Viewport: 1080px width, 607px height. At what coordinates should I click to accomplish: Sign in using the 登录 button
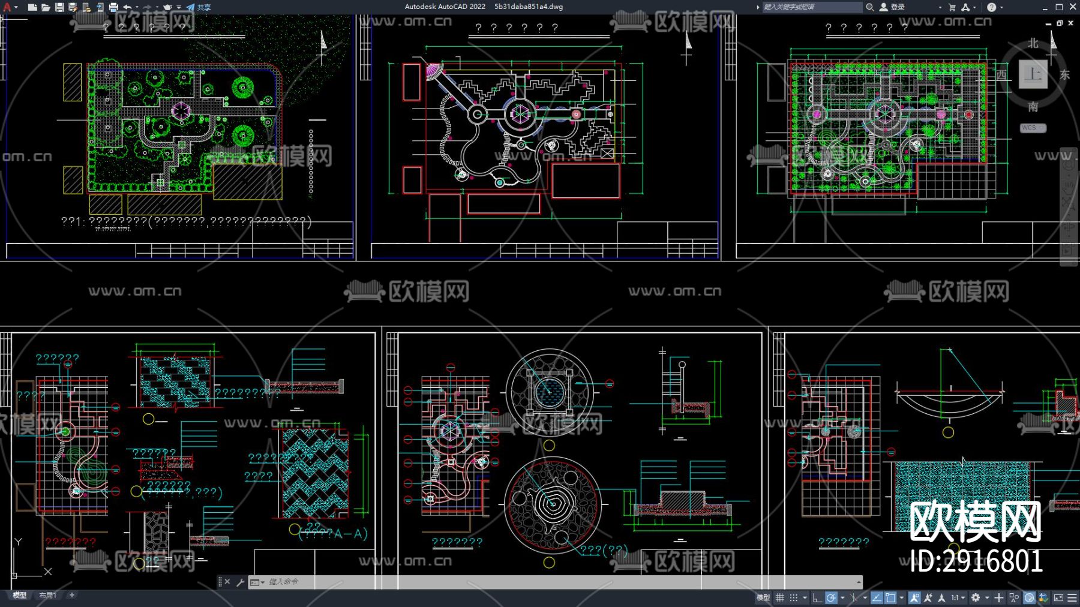[x=892, y=7]
